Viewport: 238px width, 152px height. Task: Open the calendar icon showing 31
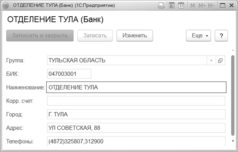(181, 6)
